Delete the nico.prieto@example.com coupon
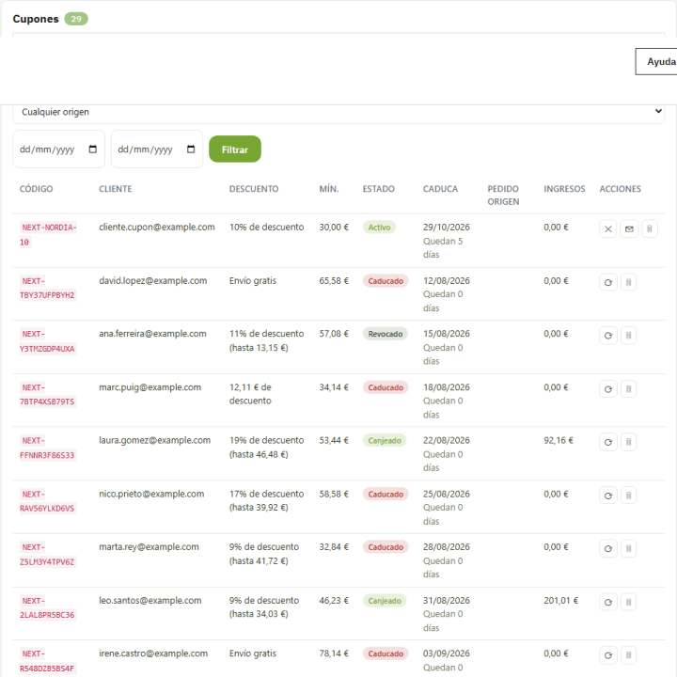This screenshot has width=677, height=677. 629,496
